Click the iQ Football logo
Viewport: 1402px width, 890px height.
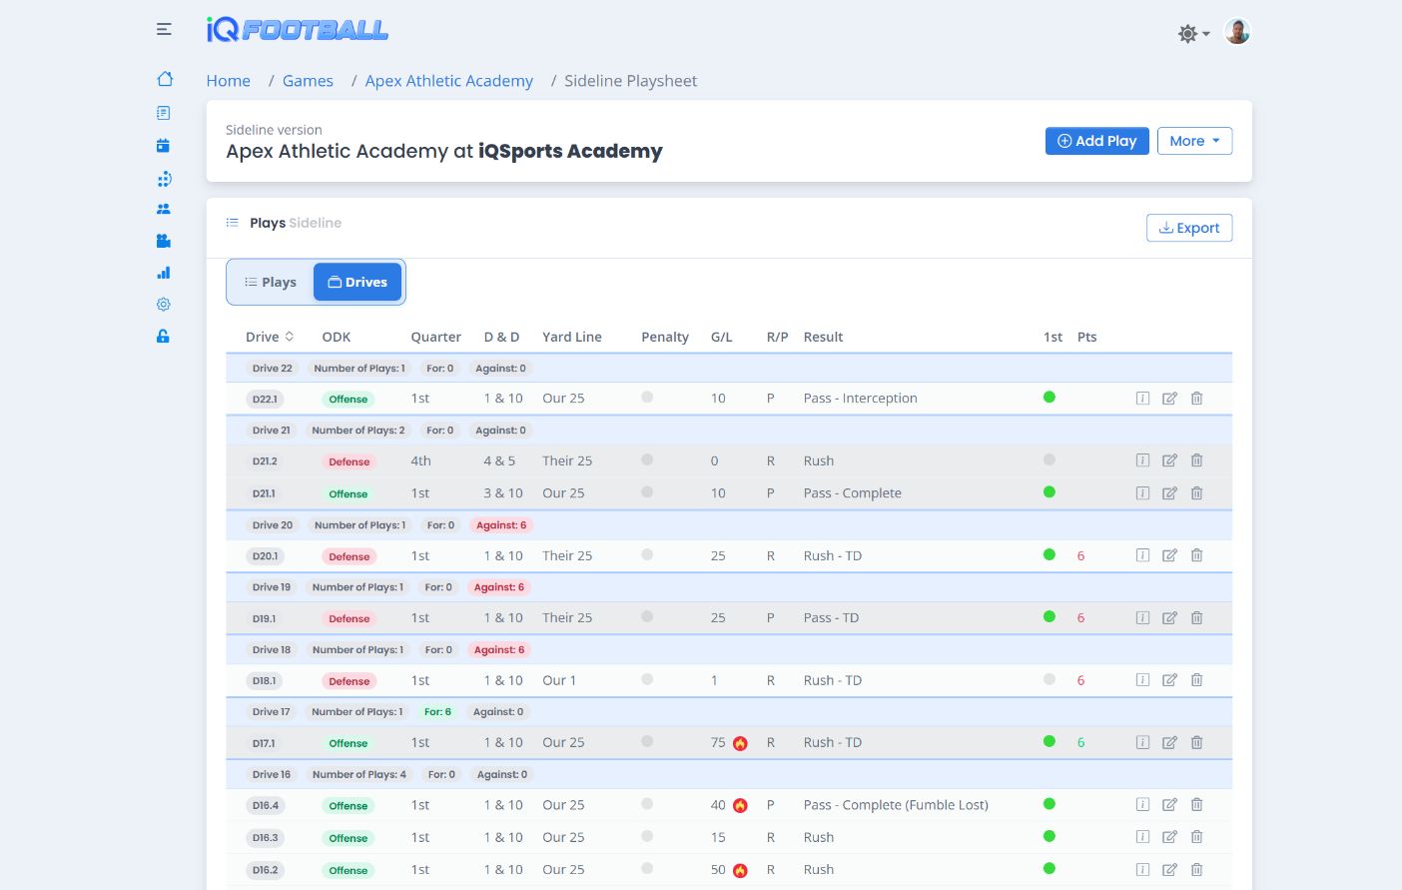[297, 30]
